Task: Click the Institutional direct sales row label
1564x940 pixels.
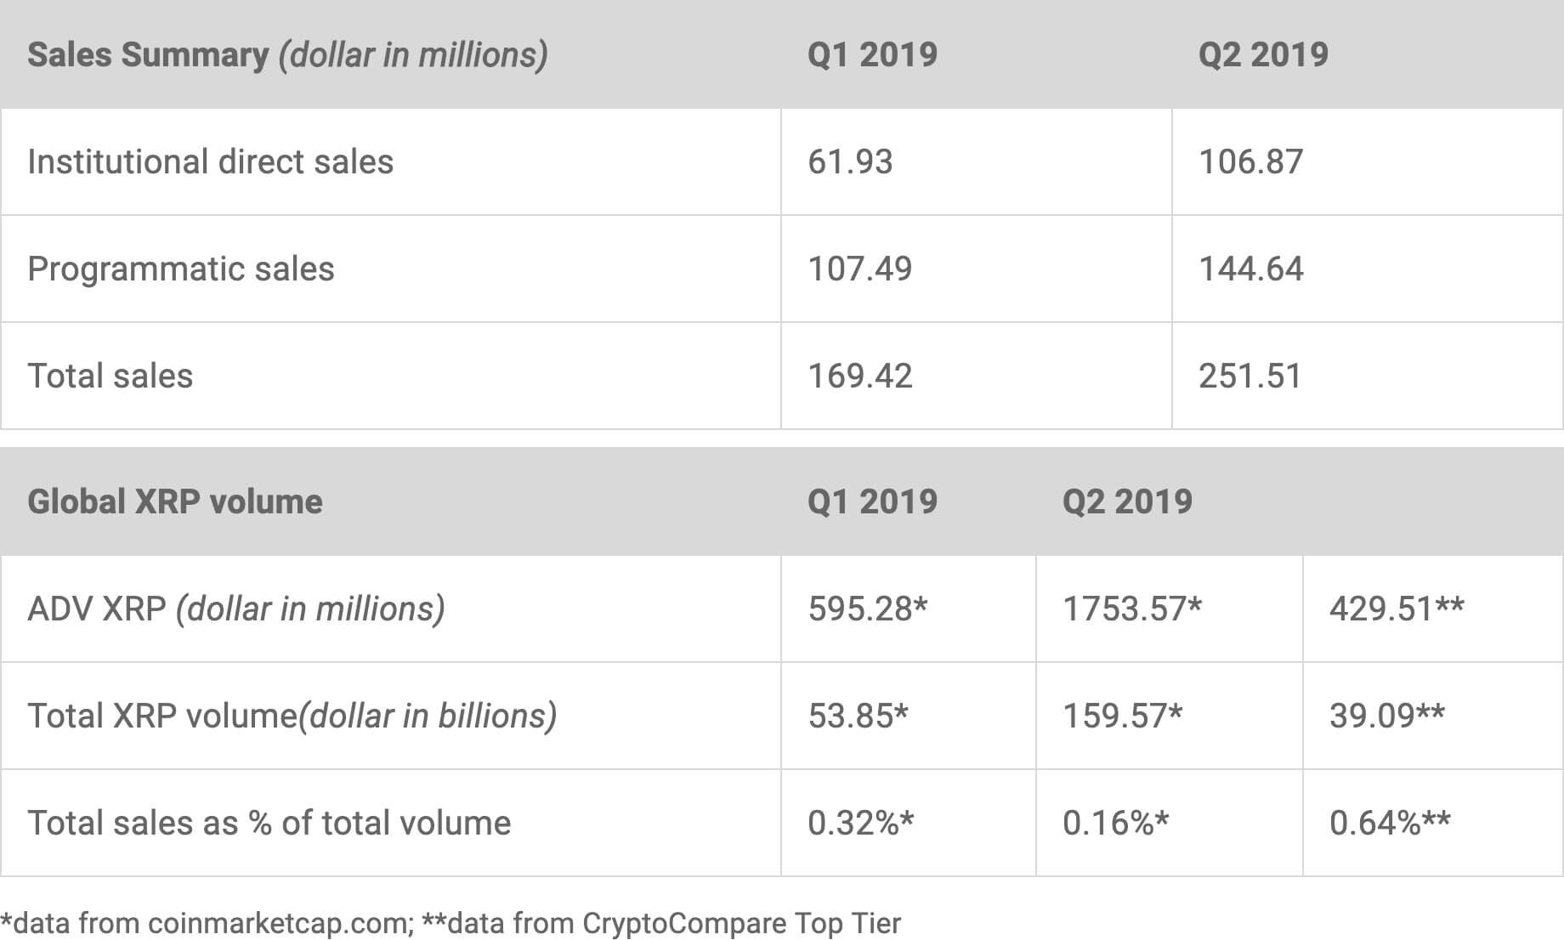Action: click(210, 161)
